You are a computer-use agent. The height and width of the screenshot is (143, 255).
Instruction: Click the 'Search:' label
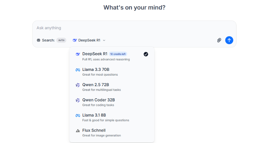tap(48, 40)
